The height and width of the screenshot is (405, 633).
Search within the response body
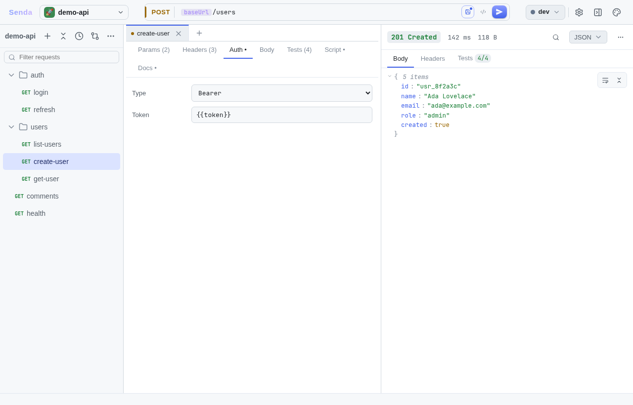pos(556,37)
